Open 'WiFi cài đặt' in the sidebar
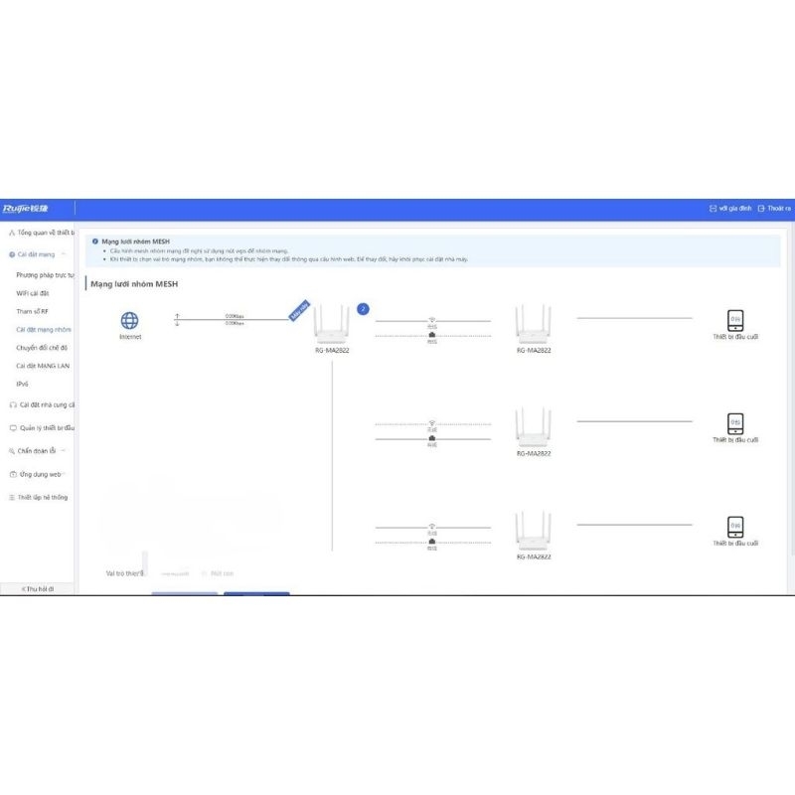795x795 pixels. pyautogui.click(x=33, y=293)
